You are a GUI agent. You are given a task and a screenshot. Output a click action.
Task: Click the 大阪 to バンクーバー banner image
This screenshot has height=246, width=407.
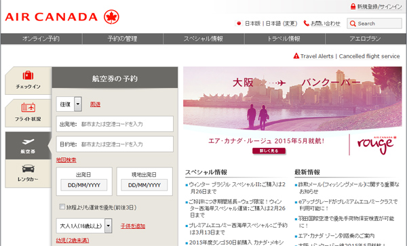tap(292, 98)
